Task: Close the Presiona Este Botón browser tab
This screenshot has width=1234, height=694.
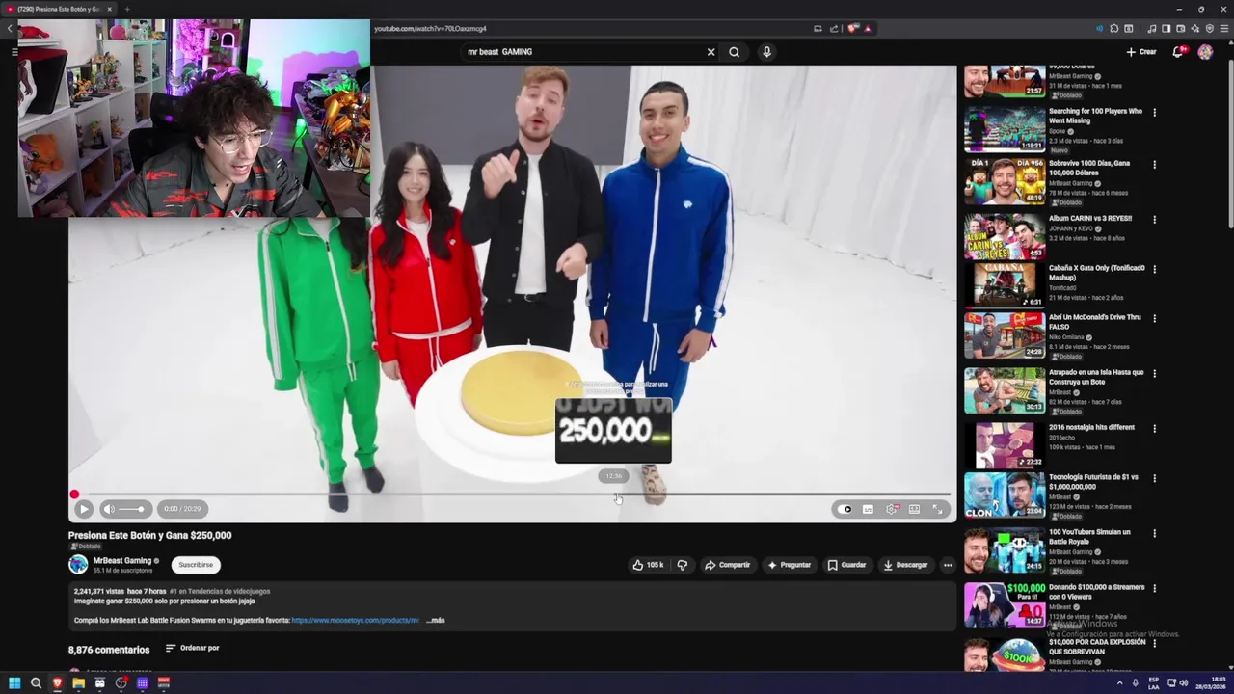Action: 110,9
